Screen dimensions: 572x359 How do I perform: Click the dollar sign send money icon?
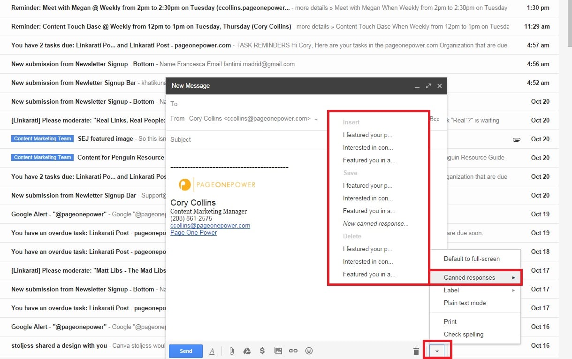(x=262, y=351)
